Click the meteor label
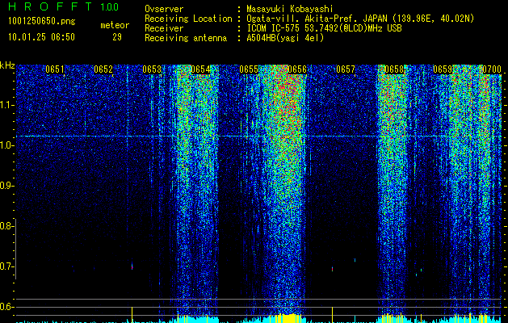Image resolution: width=508 pixels, height=323 pixels. [x=115, y=25]
